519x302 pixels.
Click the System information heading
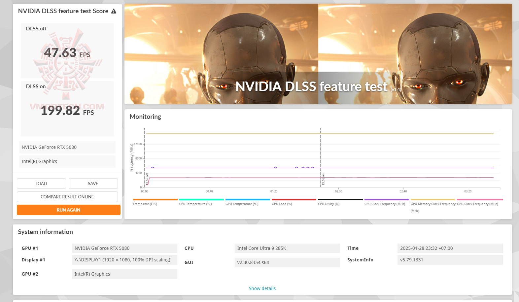tap(46, 232)
